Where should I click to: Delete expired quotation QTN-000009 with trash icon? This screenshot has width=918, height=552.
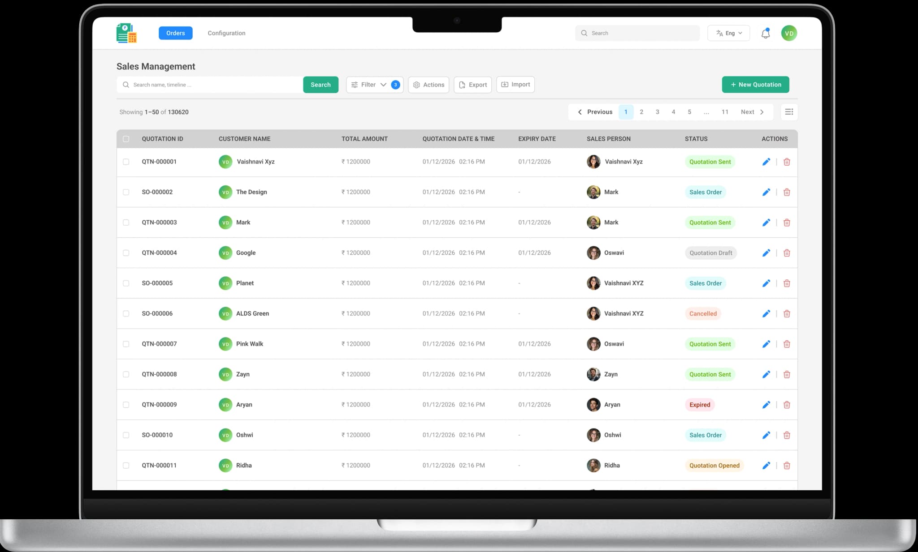[787, 405]
